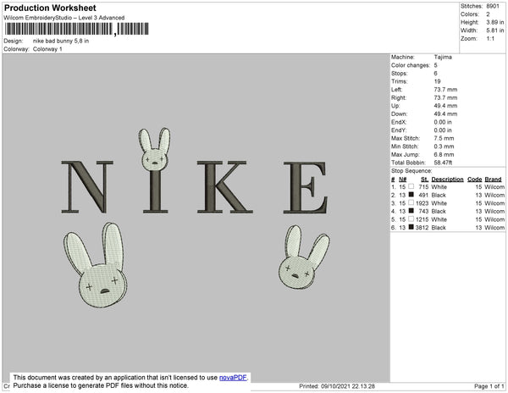Select black swatch for stop 6
Screen dimensions: 508x393
411,228
